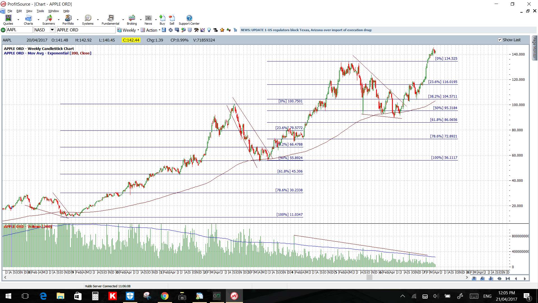Open the File menu
This screenshot has height=303, width=538.
pos(10,11)
